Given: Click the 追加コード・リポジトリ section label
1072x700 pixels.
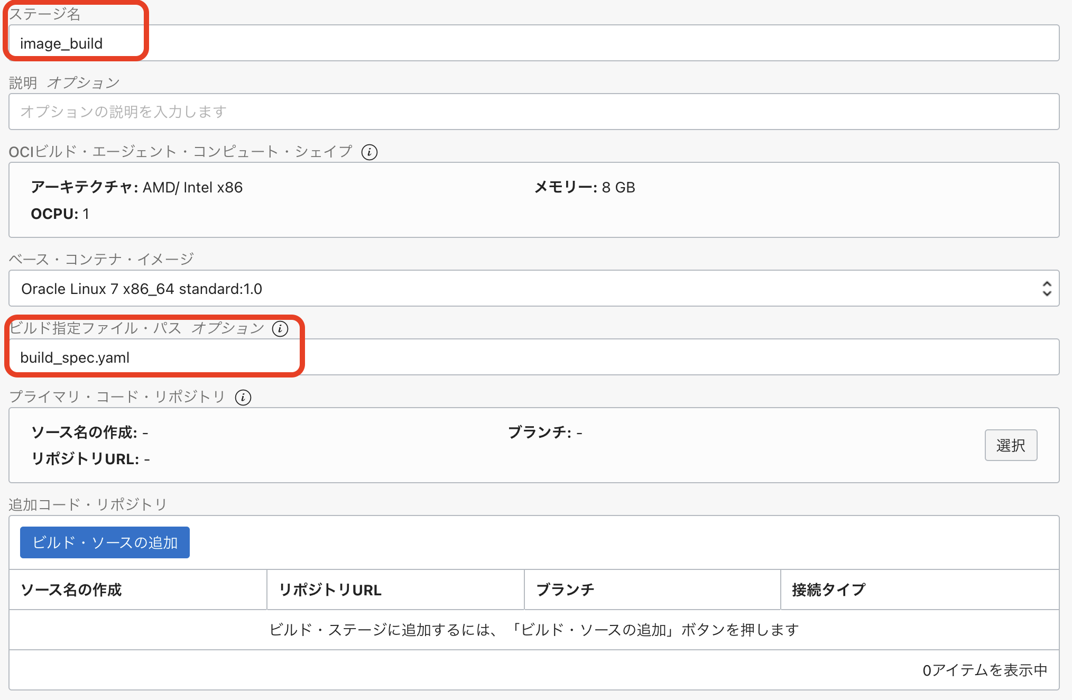Looking at the screenshot, I should (x=88, y=505).
